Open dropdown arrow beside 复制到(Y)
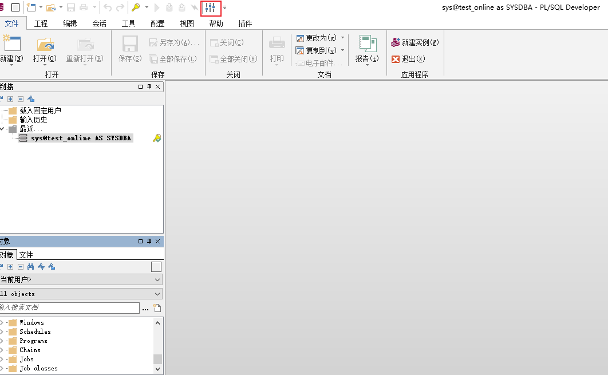The width and height of the screenshot is (608, 375). (342, 50)
